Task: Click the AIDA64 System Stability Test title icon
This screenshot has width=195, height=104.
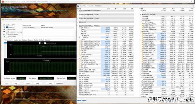Action: point(3,20)
